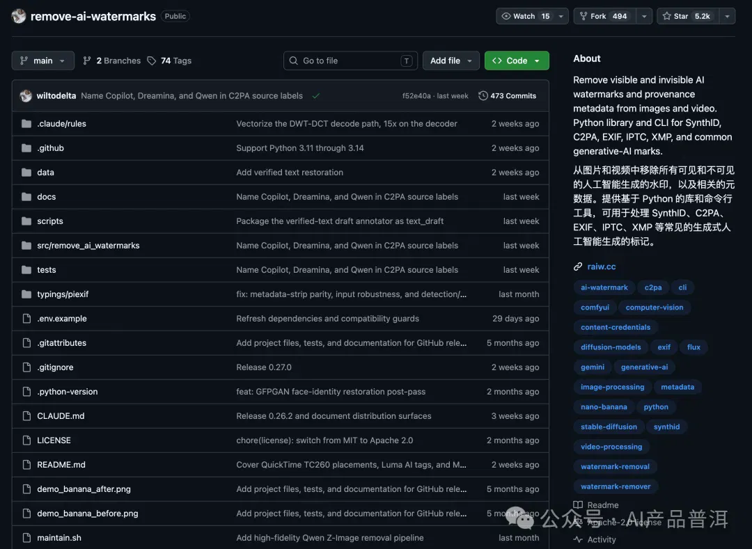
Task: Select the c2pa topic tag
Action: tap(652, 287)
